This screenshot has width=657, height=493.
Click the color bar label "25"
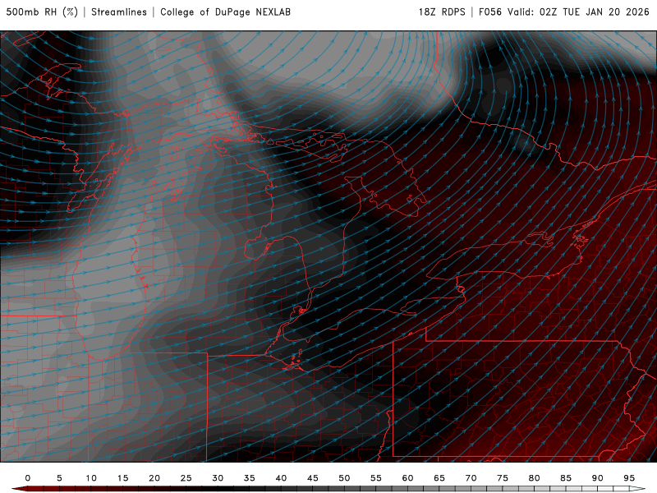[x=186, y=478]
